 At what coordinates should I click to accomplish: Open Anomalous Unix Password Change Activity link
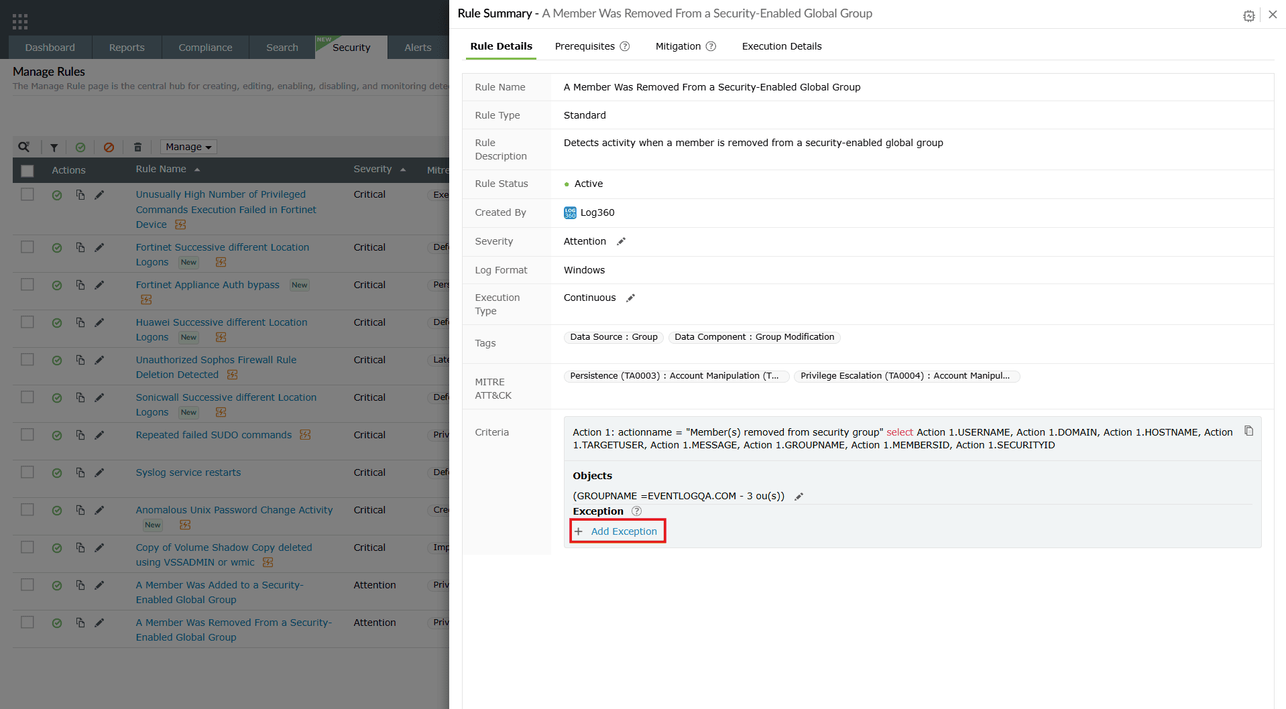click(x=234, y=510)
